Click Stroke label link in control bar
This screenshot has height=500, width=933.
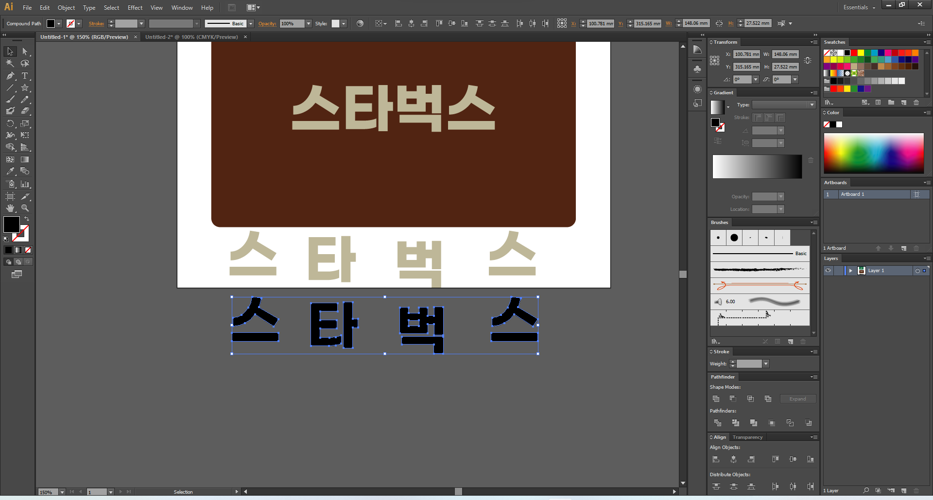96,23
